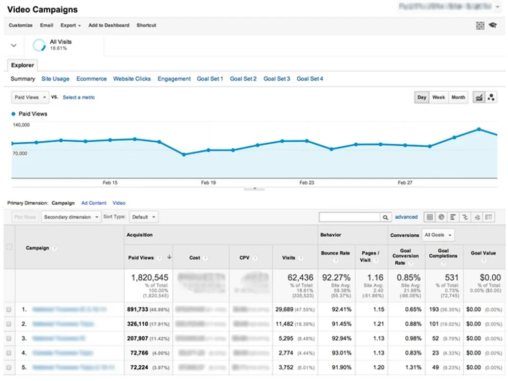Click the Customize button
The image size is (508, 381).
coord(20,25)
